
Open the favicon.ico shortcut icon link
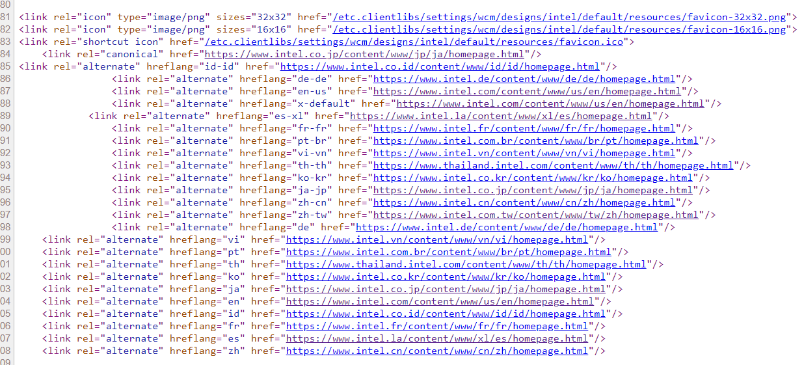[414, 42]
